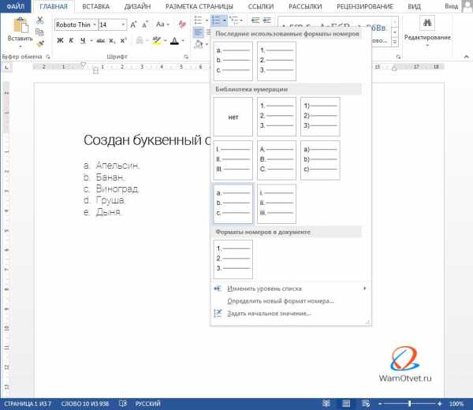Image resolution: width=473 pixels, height=410 pixels.
Task: Decrease paragraph indent icon
Action: [255, 20]
